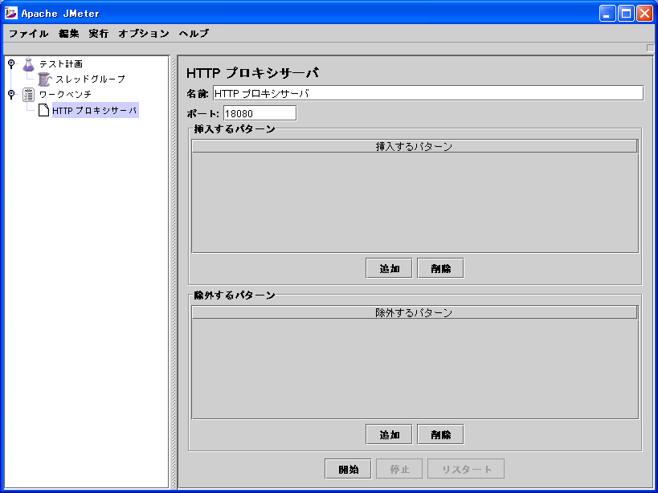Click 追加 under 挿入するパターン

click(x=389, y=268)
